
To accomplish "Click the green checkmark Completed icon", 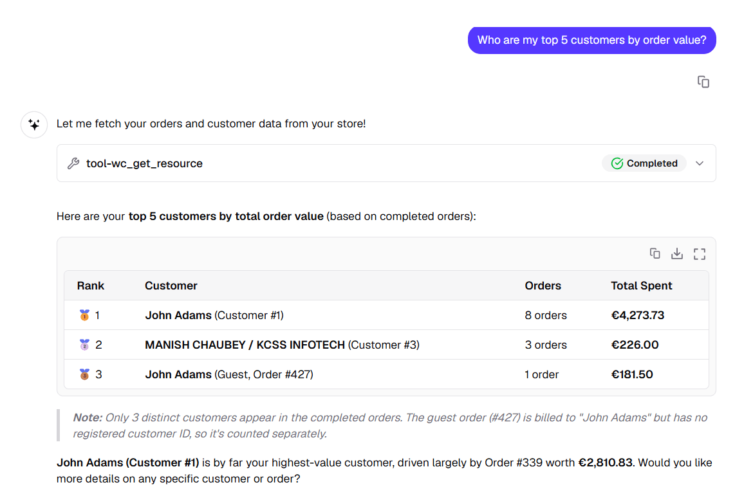I will 617,163.
